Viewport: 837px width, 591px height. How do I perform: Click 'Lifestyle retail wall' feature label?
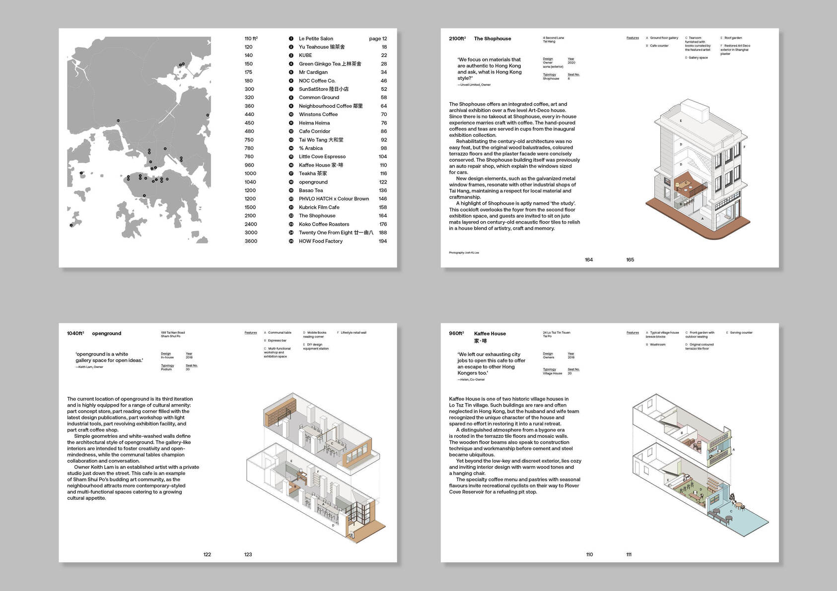click(x=353, y=333)
